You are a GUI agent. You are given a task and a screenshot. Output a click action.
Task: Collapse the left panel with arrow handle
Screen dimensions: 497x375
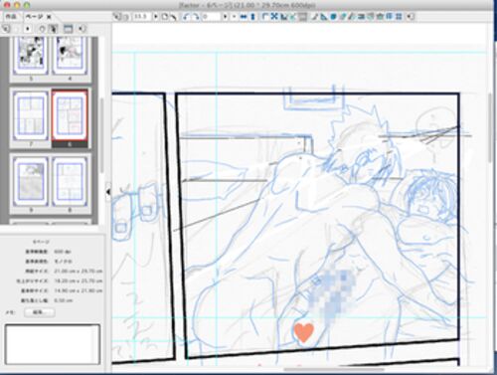[x=108, y=192]
